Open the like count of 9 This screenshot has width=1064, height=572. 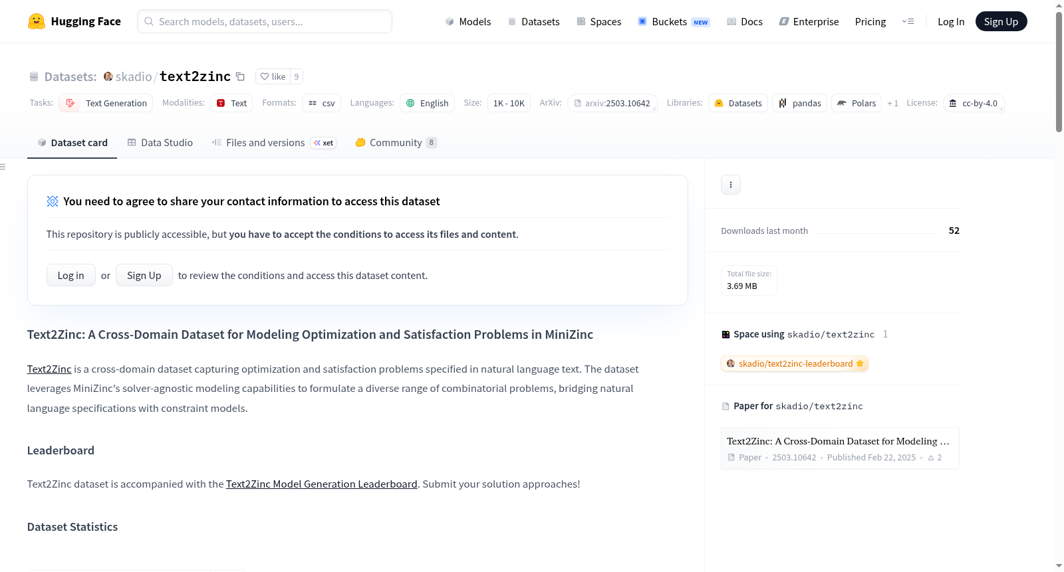[297, 76]
